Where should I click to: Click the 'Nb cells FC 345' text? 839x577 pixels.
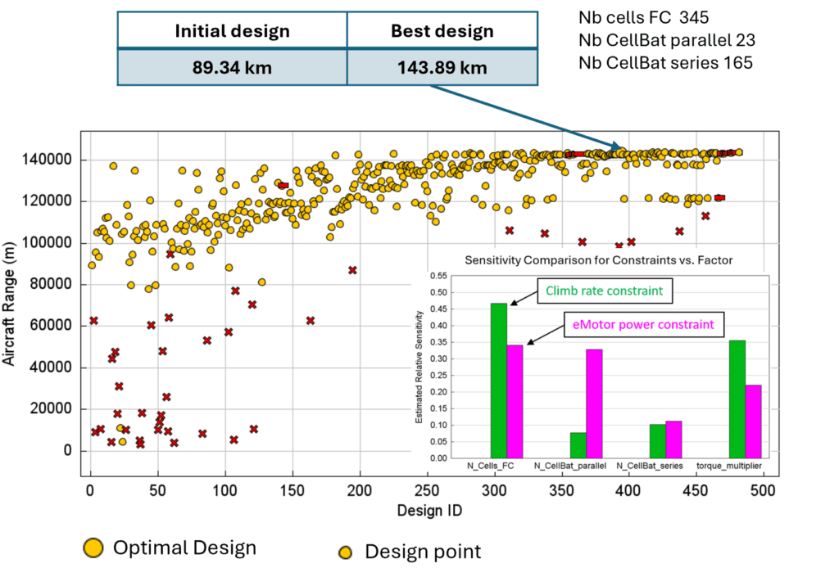point(644,18)
